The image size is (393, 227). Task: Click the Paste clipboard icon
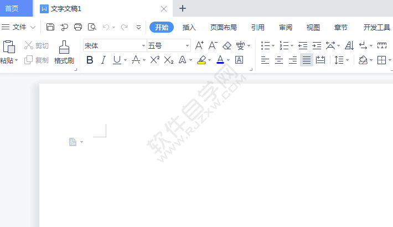[x=9, y=47]
